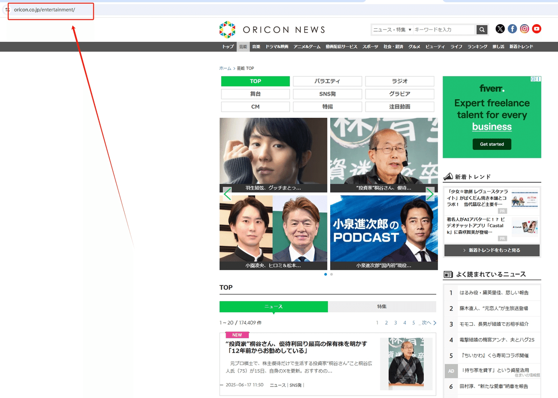
Task: Open the 小園凌央、ヒロミ&松本 carousel photo
Action: [273, 232]
